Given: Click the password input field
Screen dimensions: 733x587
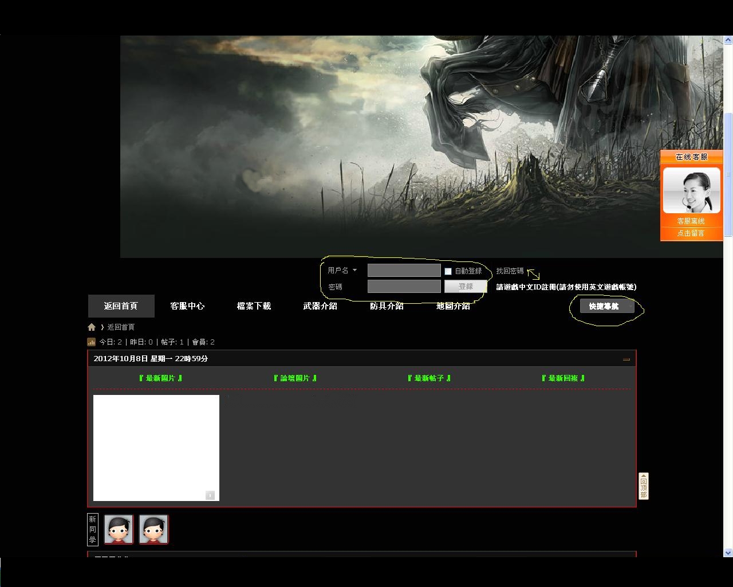Looking at the screenshot, I should 404,287.
